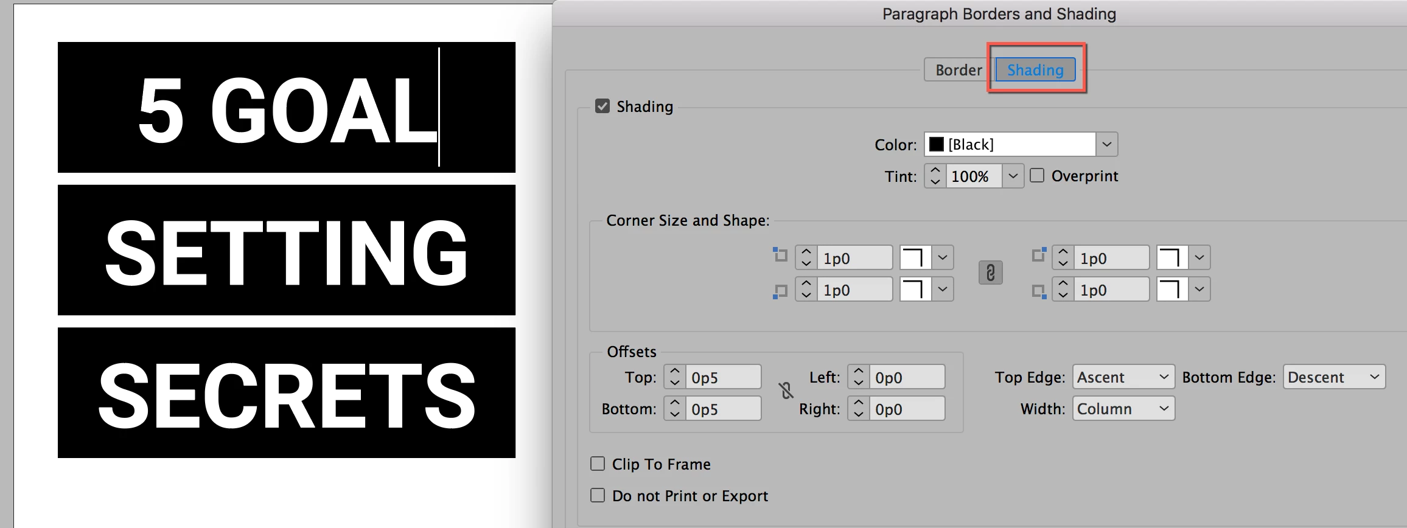Click the bottom-left corner size stepper
This screenshot has height=528, width=1407.
pyautogui.click(x=806, y=289)
